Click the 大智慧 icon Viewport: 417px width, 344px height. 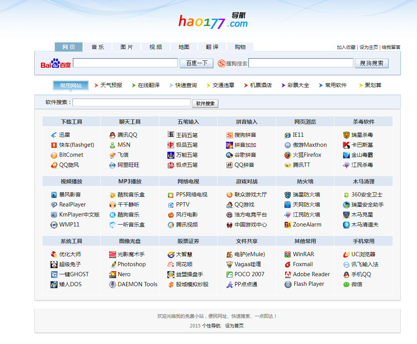[171, 255]
